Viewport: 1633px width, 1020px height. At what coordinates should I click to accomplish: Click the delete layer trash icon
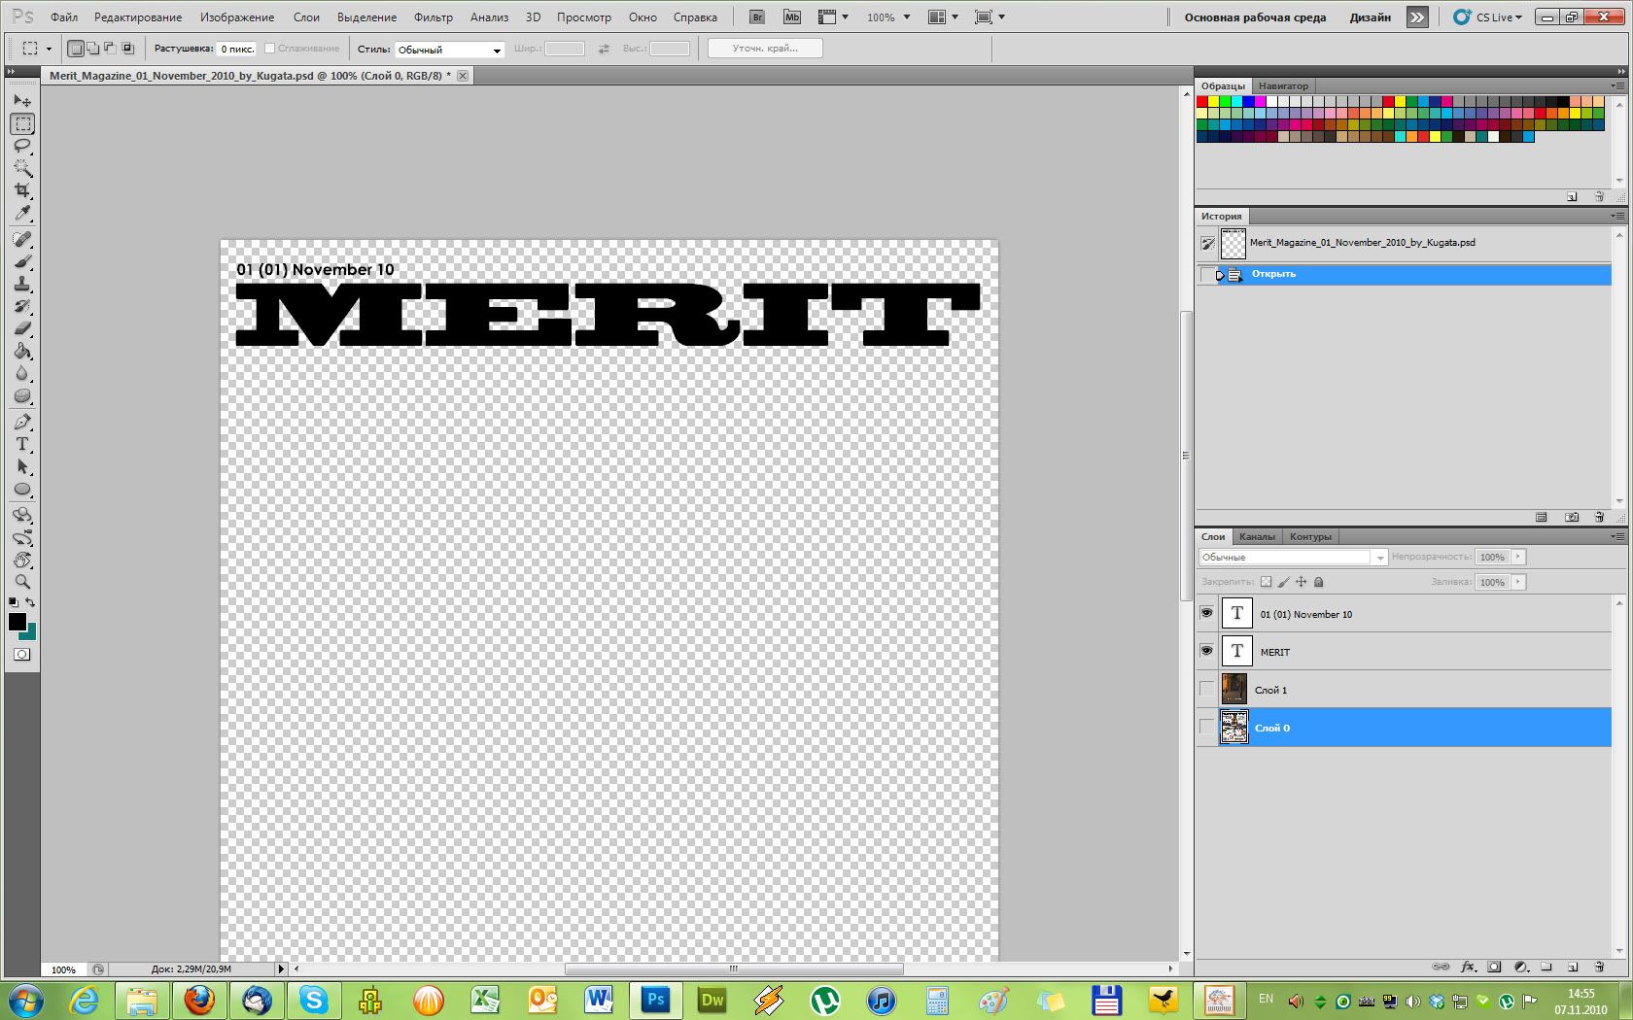tap(1599, 968)
